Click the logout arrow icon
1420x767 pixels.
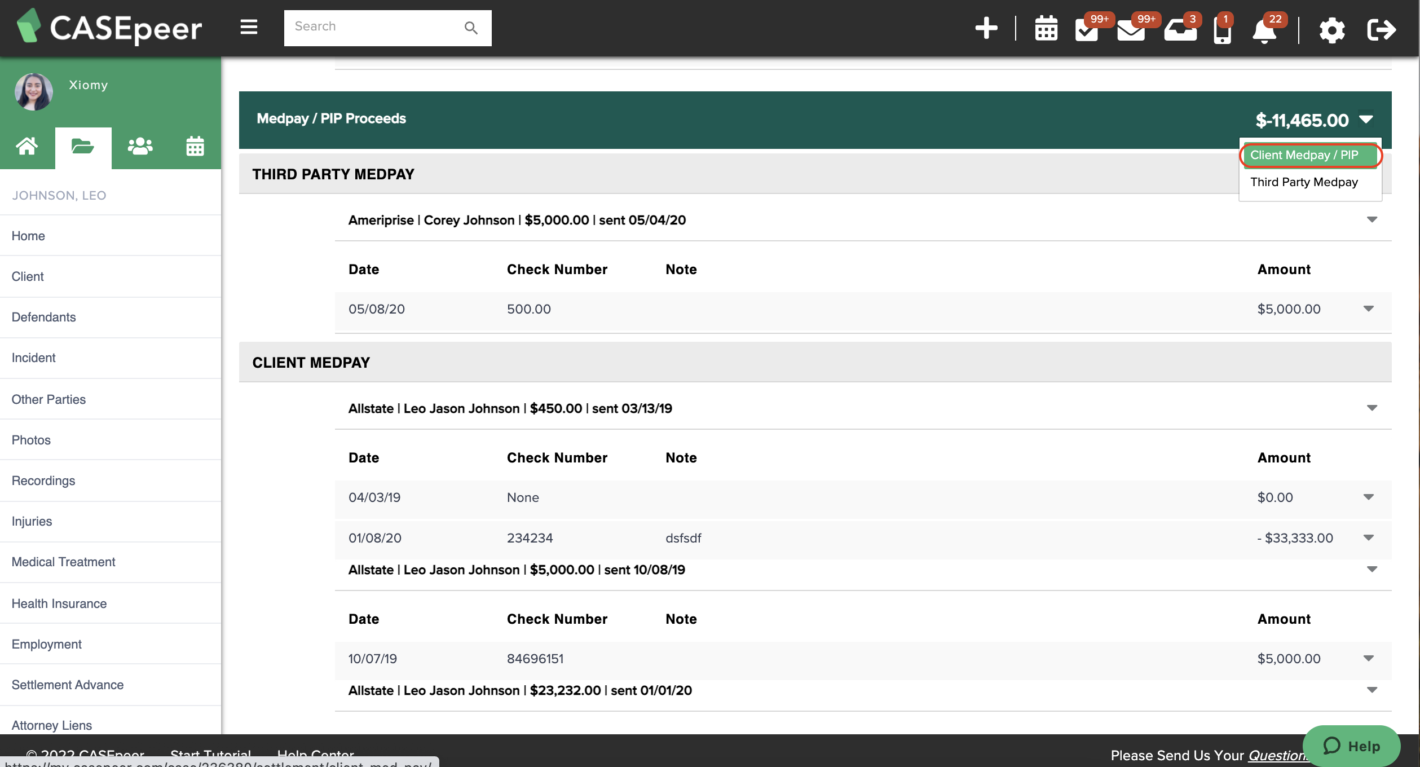pos(1381,29)
